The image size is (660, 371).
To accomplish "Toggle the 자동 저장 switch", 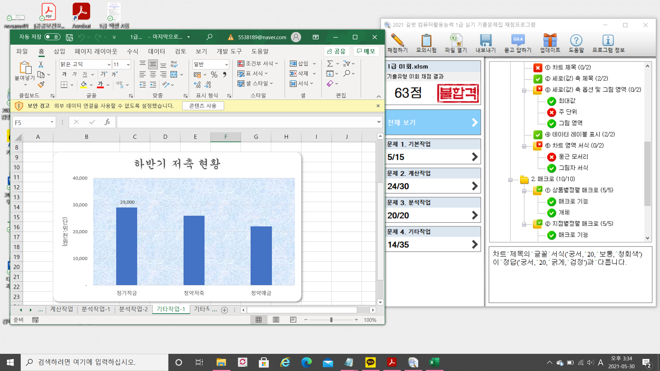I will (x=52, y=37).
